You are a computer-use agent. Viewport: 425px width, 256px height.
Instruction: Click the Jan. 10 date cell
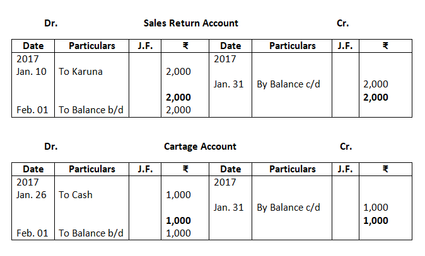coord(32,71)
